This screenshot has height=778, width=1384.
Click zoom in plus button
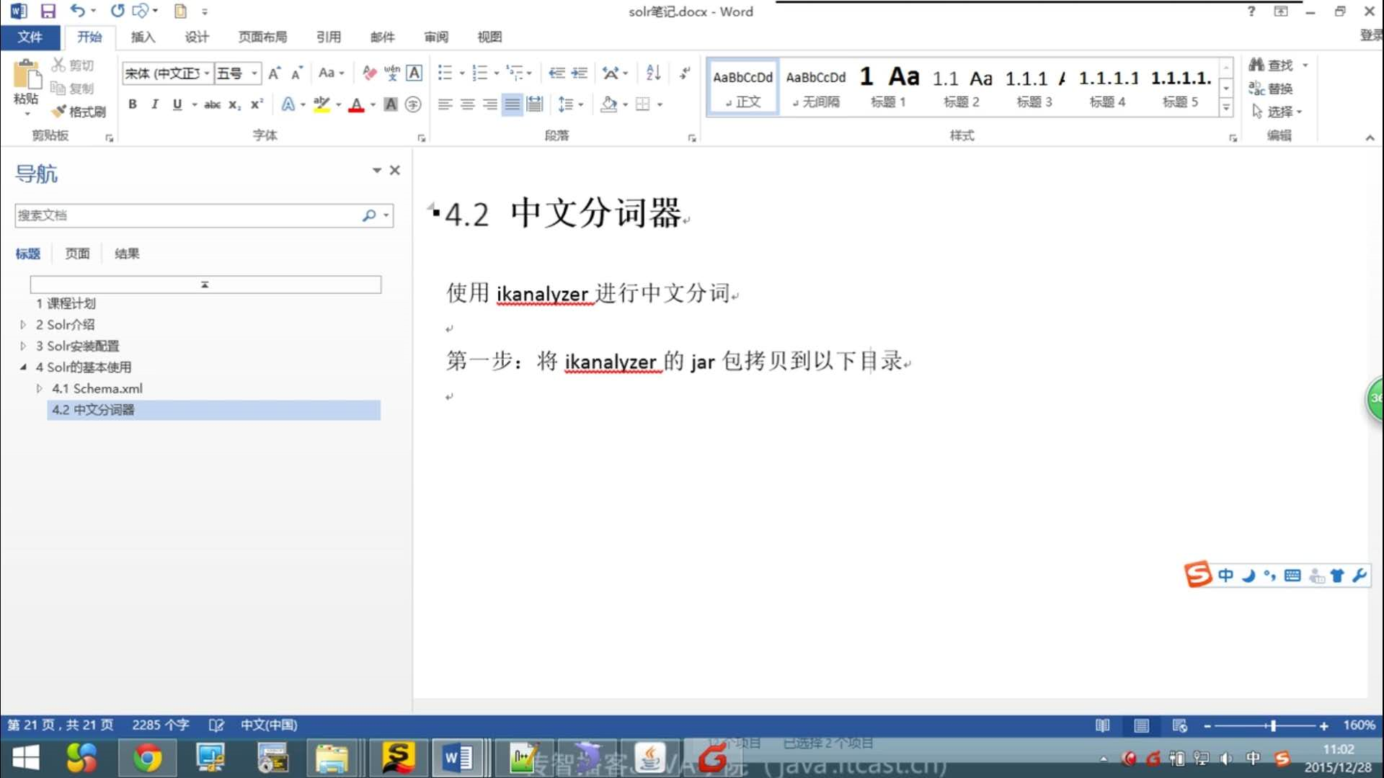(1323, 725)
